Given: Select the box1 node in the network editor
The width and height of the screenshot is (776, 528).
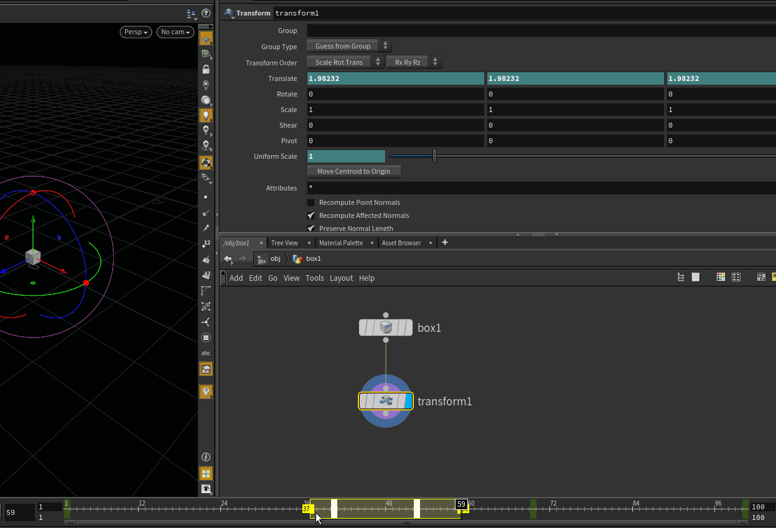Looking at the screenshot, I should tap(386, 327).
